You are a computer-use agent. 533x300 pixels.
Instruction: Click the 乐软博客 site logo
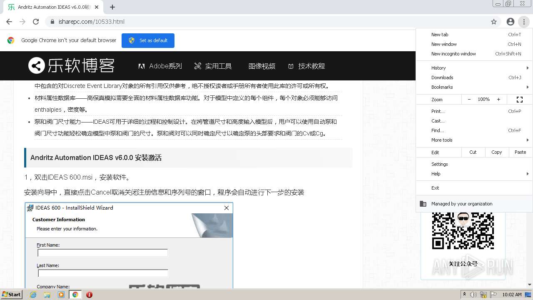pos(71,66)
